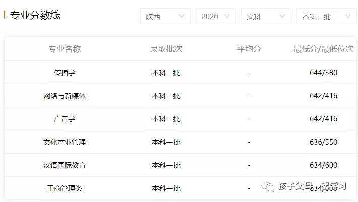
Task: Open the 传播学 major entry
Action: [x=65, y=73]
